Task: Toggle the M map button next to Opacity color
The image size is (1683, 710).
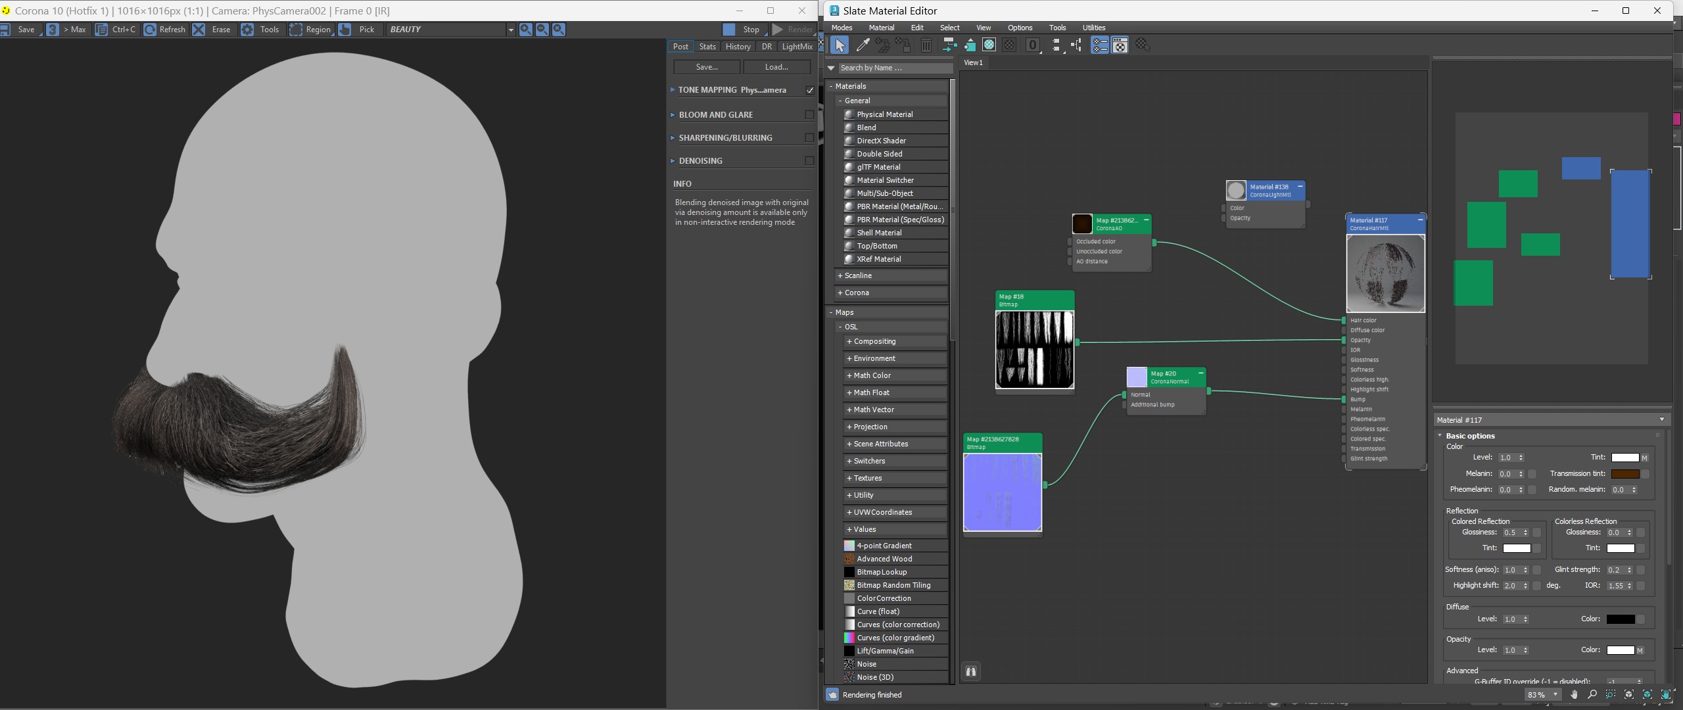Action: pyautogui.click(x=1640, y=650)
